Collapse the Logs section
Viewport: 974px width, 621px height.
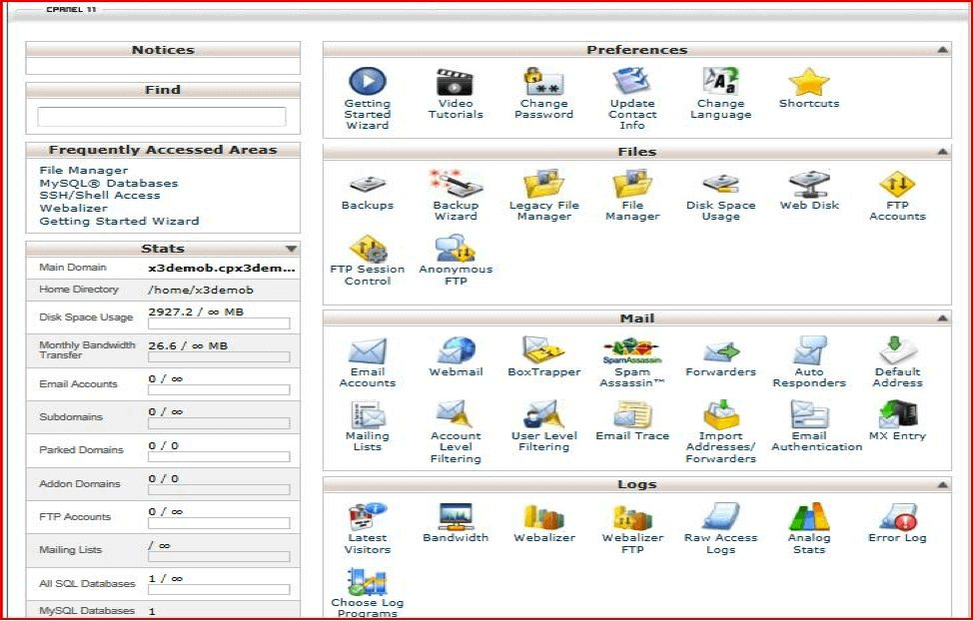click(942, 484)
